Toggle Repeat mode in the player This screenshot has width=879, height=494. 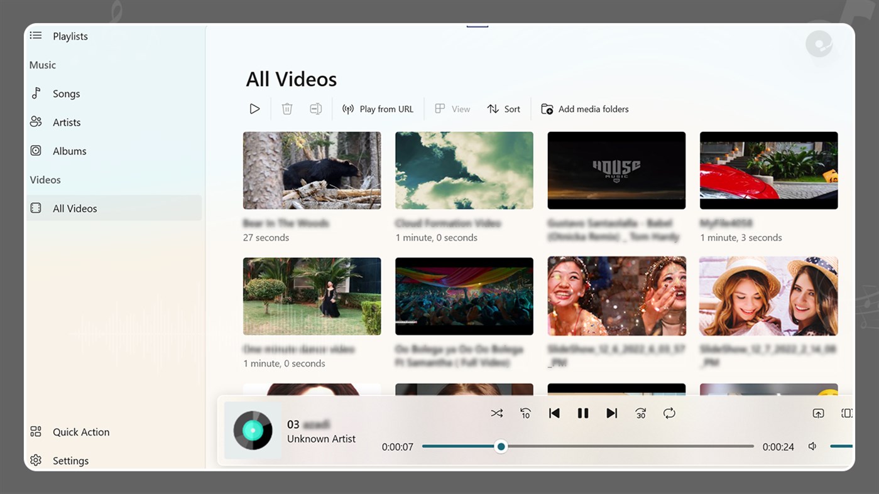[x=669, y=413]
